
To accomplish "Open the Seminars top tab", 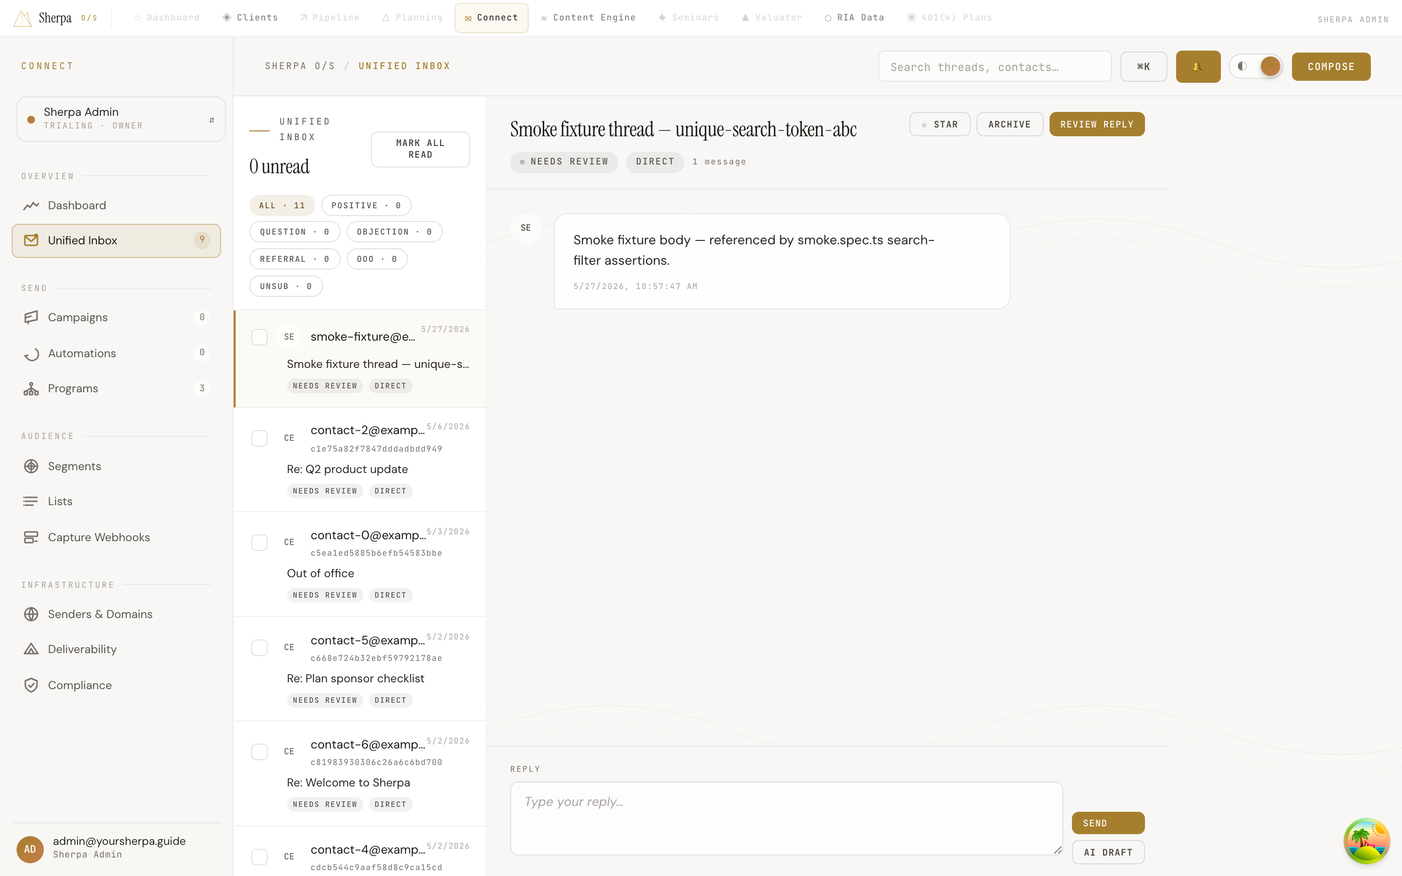I will click(688, 18).
